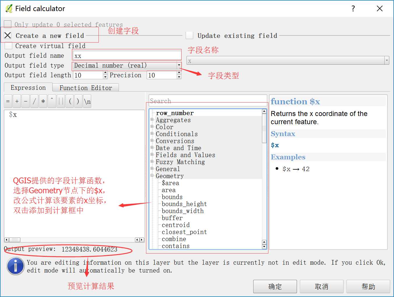
Task: Select the buffer function
Action: coord(172,218)
